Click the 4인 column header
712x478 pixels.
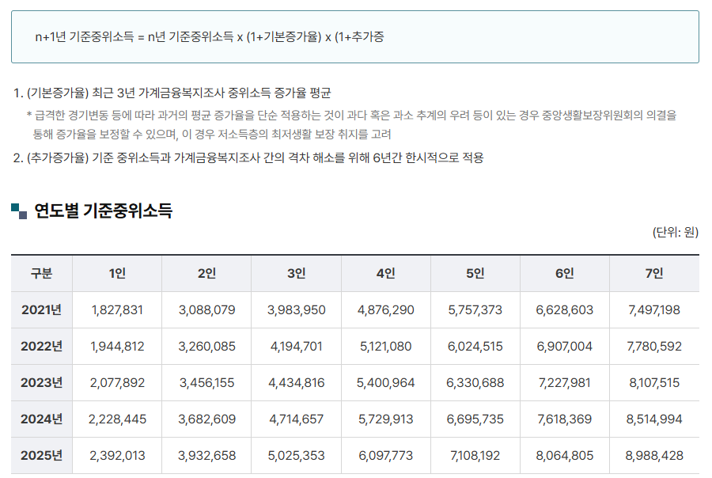[x=384, y=272]
